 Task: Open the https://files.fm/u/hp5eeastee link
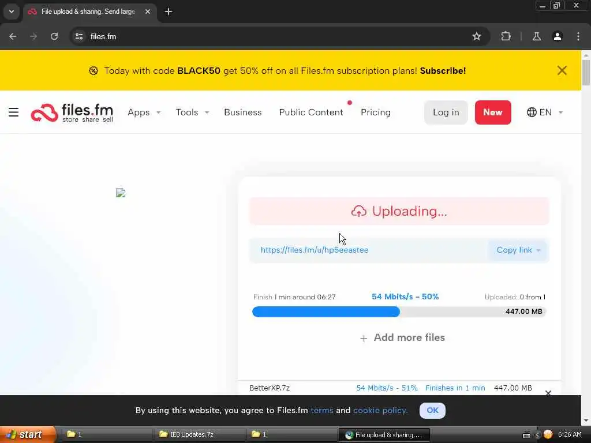coord(315,250)
